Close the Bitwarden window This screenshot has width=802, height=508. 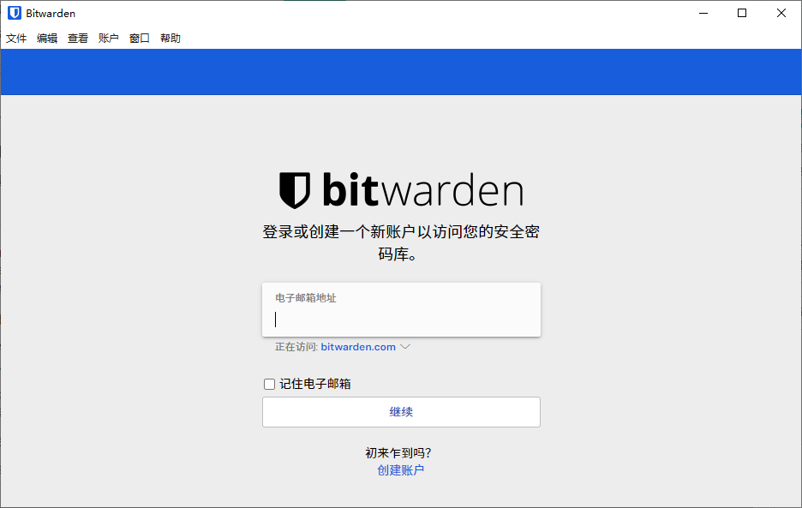click(x=781, y=14)
